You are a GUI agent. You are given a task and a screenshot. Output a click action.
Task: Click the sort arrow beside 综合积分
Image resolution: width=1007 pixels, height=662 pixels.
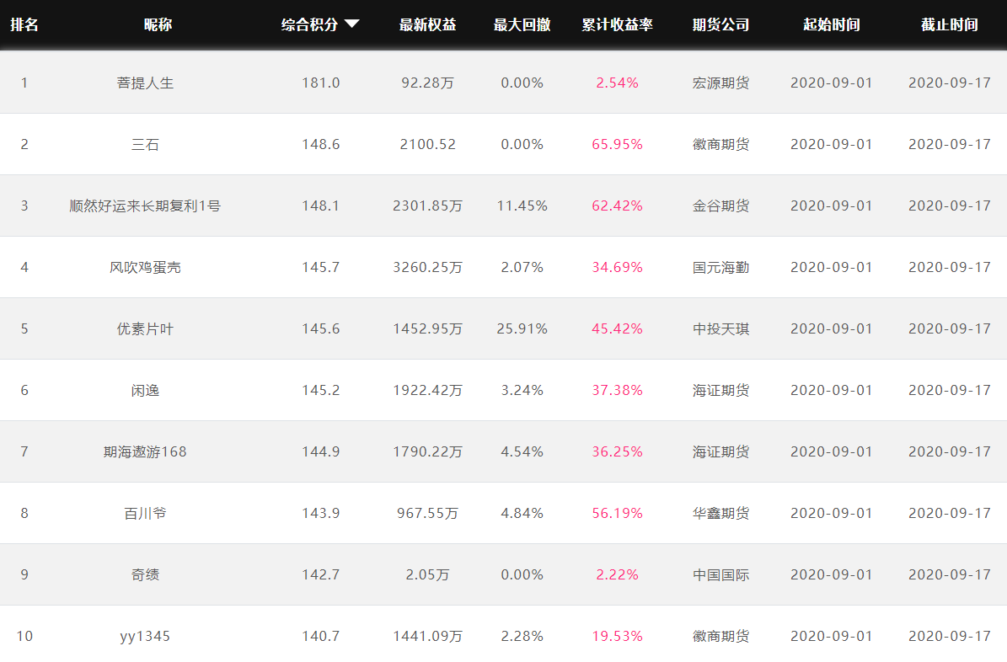pos(351,24)
